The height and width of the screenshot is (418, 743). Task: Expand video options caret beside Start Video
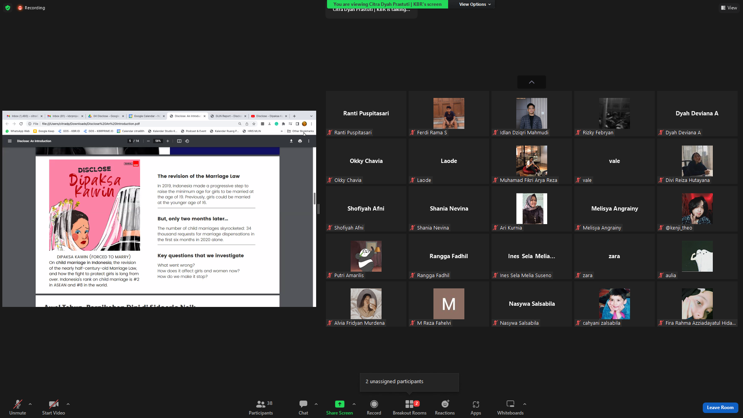pyautogui.click(x=68, y=404)
